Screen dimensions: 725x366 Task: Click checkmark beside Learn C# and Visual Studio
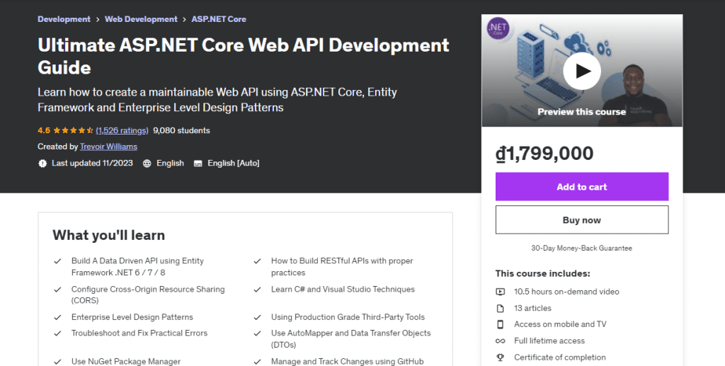pyautogui.click(x=258, y=290)
